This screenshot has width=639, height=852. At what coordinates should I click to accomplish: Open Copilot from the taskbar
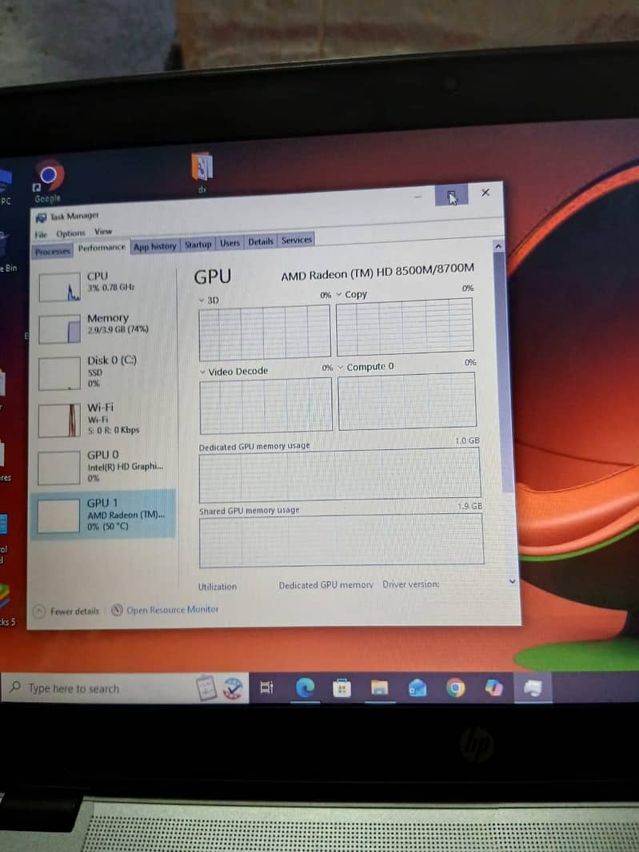click(x=493, y=688)
